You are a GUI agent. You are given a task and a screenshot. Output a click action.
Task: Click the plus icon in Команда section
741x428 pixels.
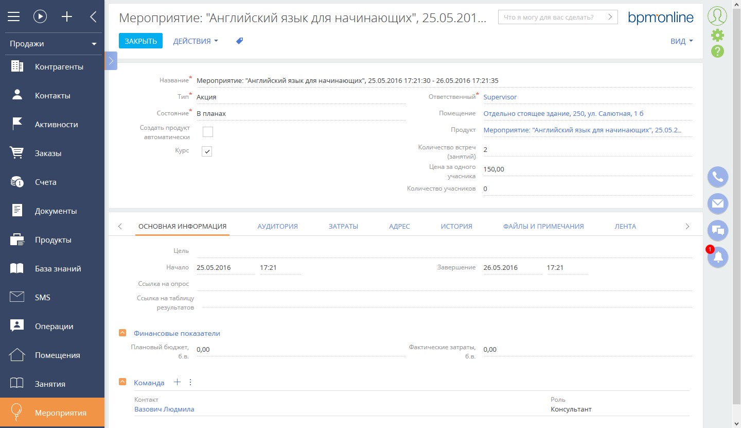point(177,382)
